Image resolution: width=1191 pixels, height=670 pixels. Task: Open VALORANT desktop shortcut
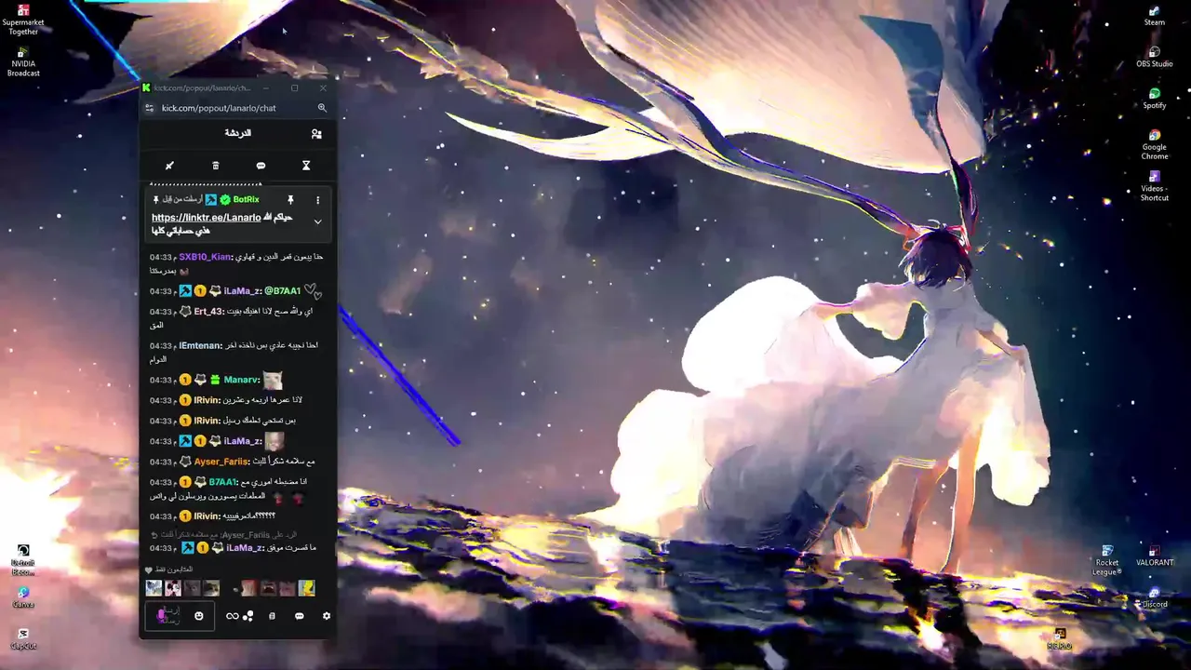[1155, 556]
